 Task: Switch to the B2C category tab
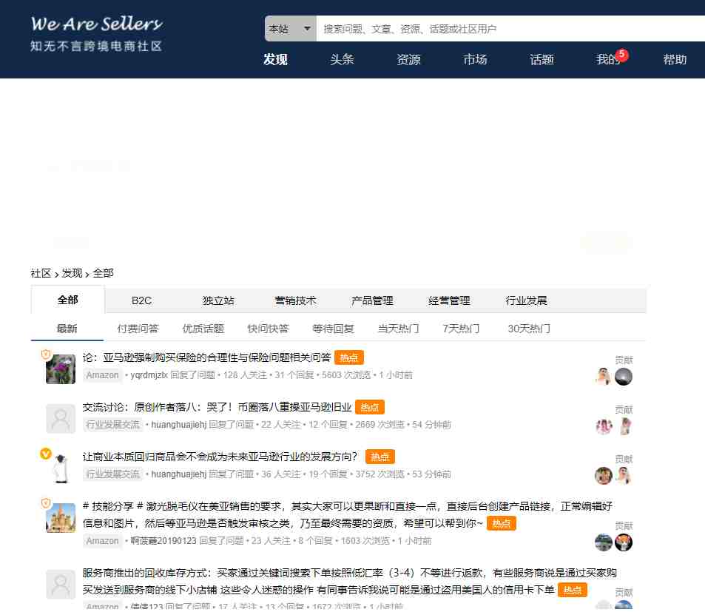(141, 300)
